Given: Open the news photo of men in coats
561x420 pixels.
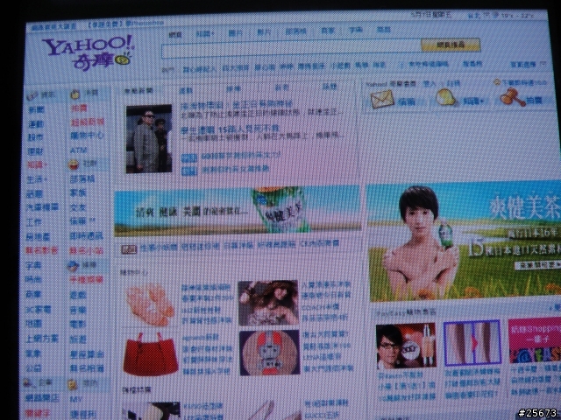Looking at the screenshot, I should point(149,138).
